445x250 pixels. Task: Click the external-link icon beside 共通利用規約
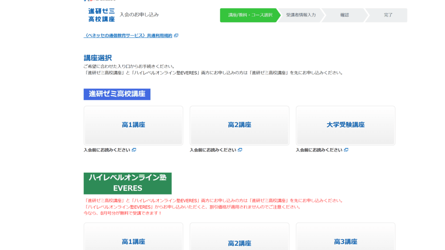[176, 35]
